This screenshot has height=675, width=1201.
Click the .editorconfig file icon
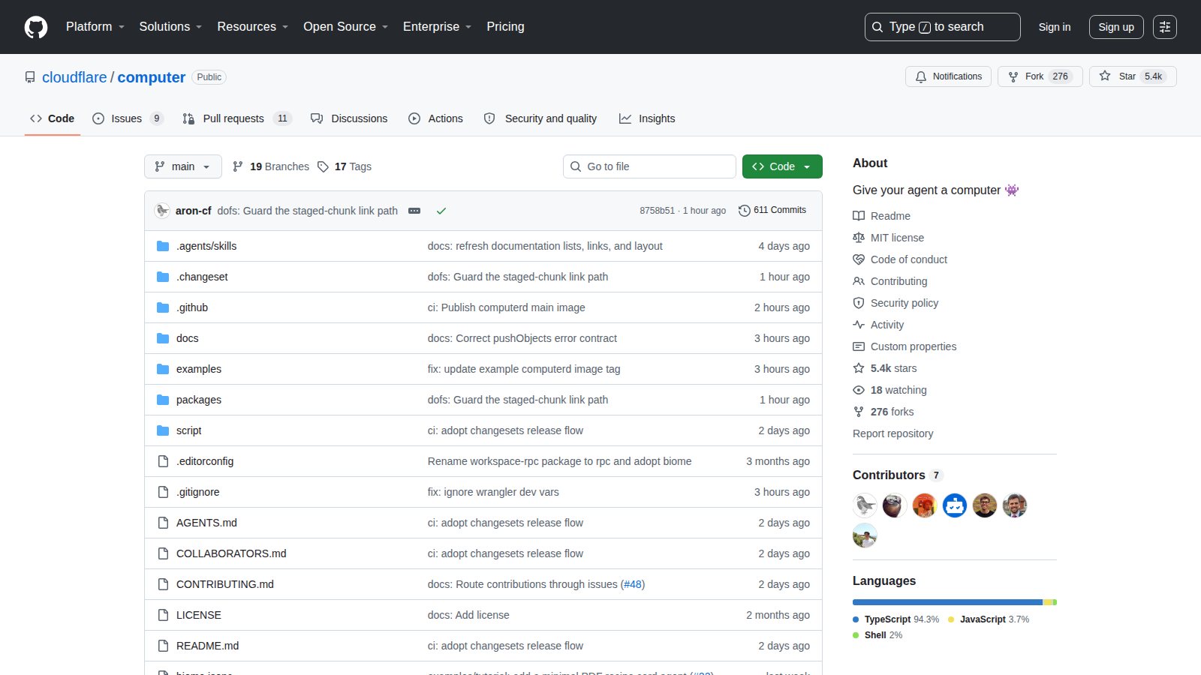[163, 461]
